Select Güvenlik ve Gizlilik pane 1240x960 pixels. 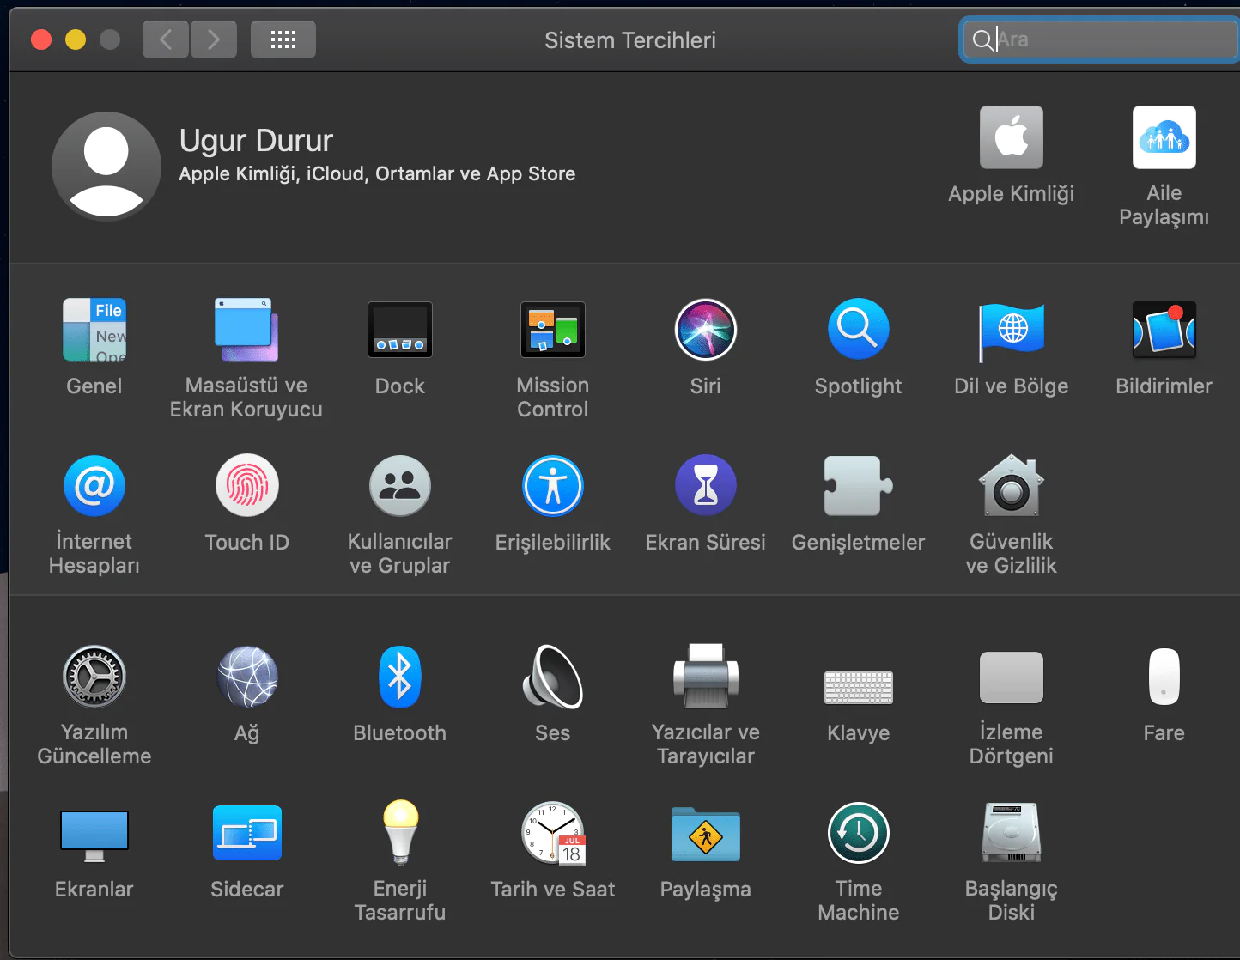(x=1011, y=486)
